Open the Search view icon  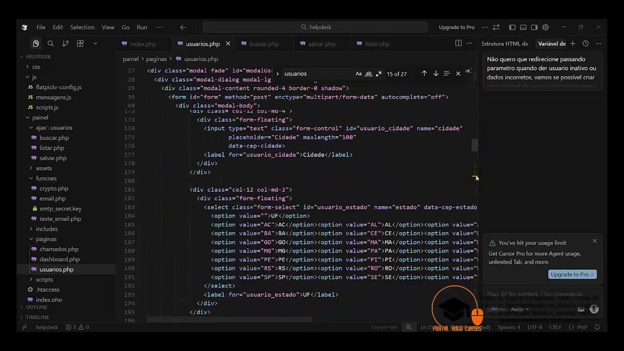51,43
